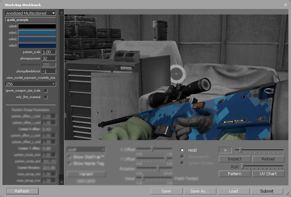
Task: Click the animation slider beside play button
Action: [259, 150]
